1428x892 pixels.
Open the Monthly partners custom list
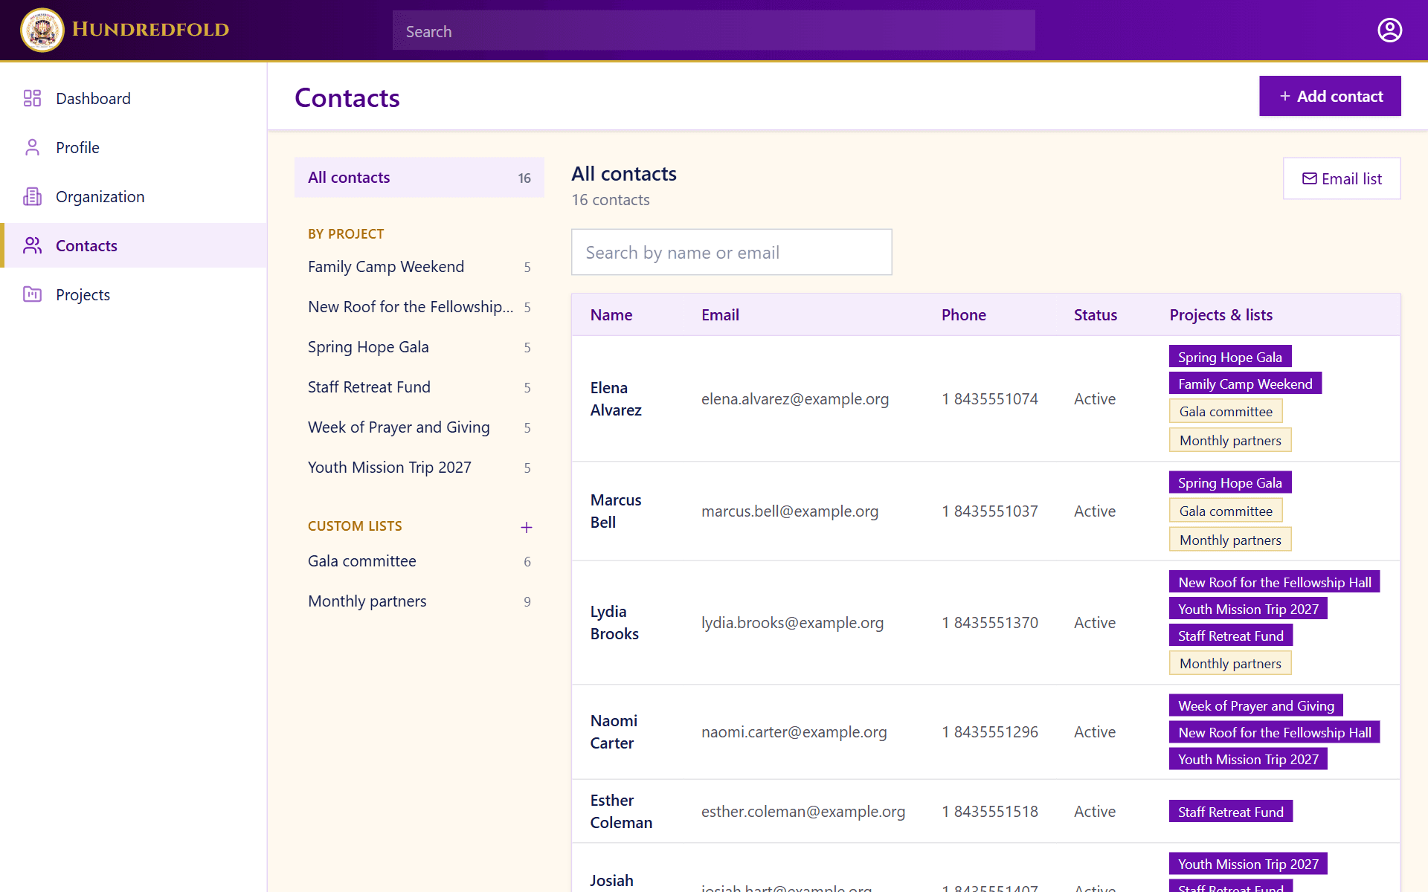[419, 601]
